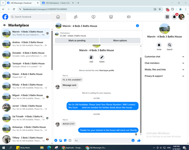Image resolution: width=189 pixels, height=150 pixels.
Task: Open conversation information icon
Action: coord(137,26)
